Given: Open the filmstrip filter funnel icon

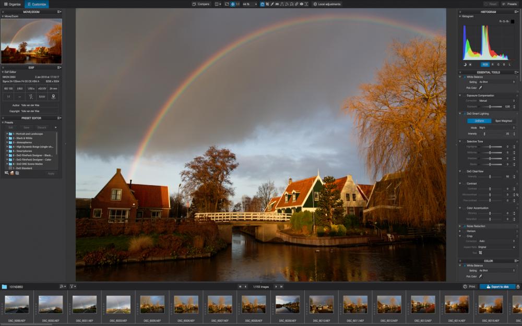Looking at the screenshot, I should coord(73,286).
